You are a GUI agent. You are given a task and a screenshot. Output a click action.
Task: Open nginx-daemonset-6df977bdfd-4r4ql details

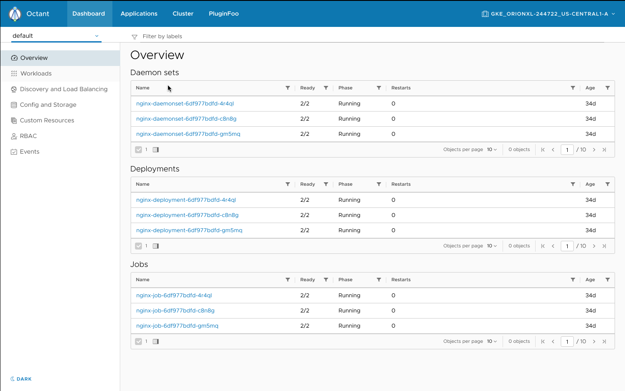pos(186,103)
